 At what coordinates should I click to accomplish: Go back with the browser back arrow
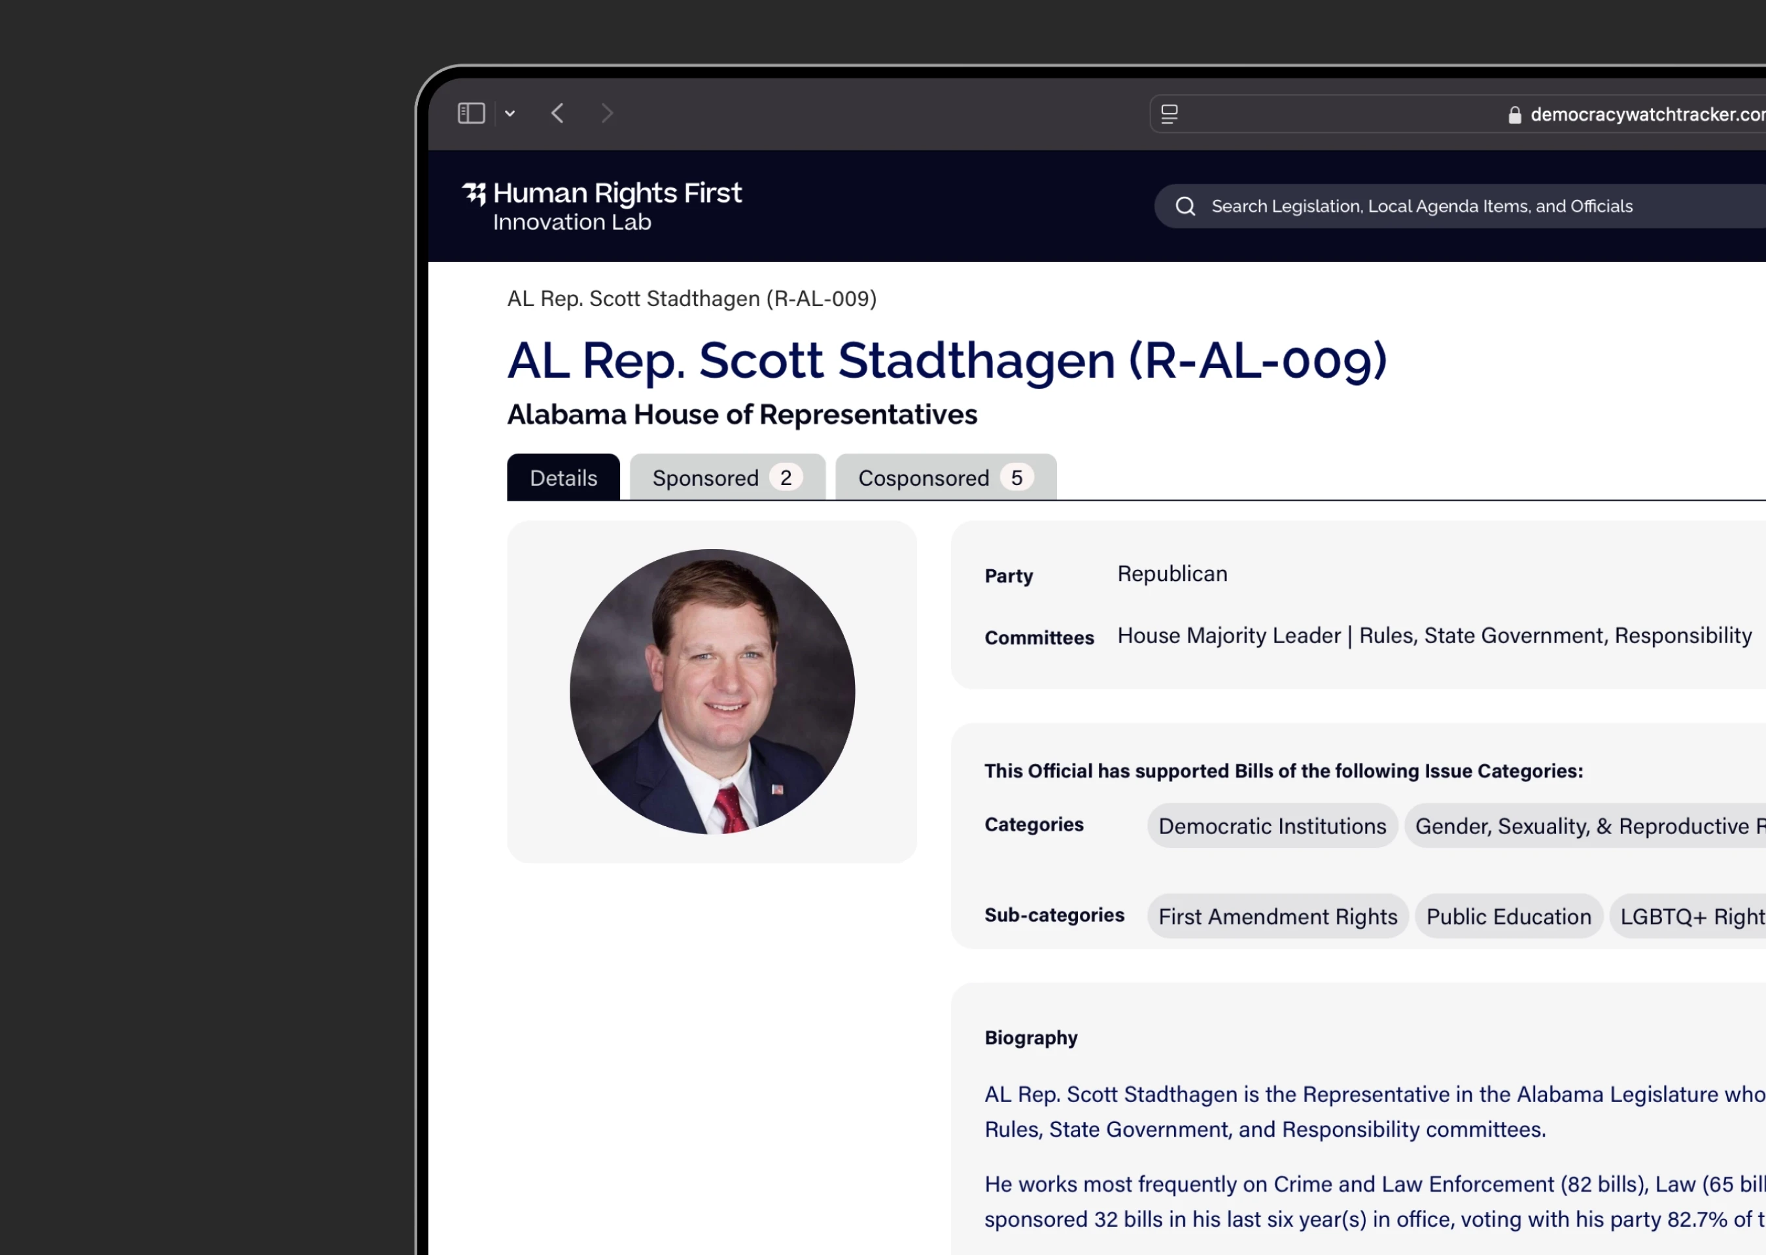[x=557, y=114]
